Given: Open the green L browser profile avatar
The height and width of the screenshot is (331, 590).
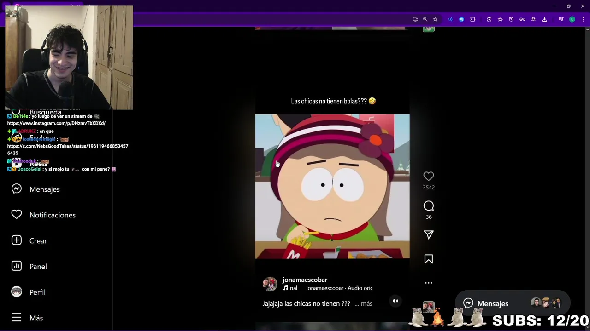Looking at the screenshot, I should (x=572, y=19).
